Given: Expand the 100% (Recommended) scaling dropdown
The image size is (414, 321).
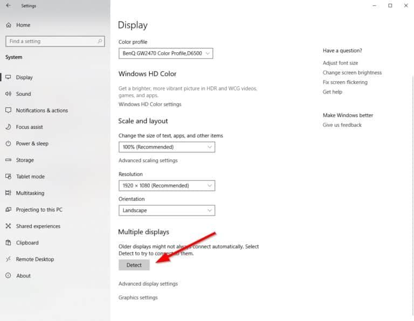Looking at the screenshot, I should point(167,147).
